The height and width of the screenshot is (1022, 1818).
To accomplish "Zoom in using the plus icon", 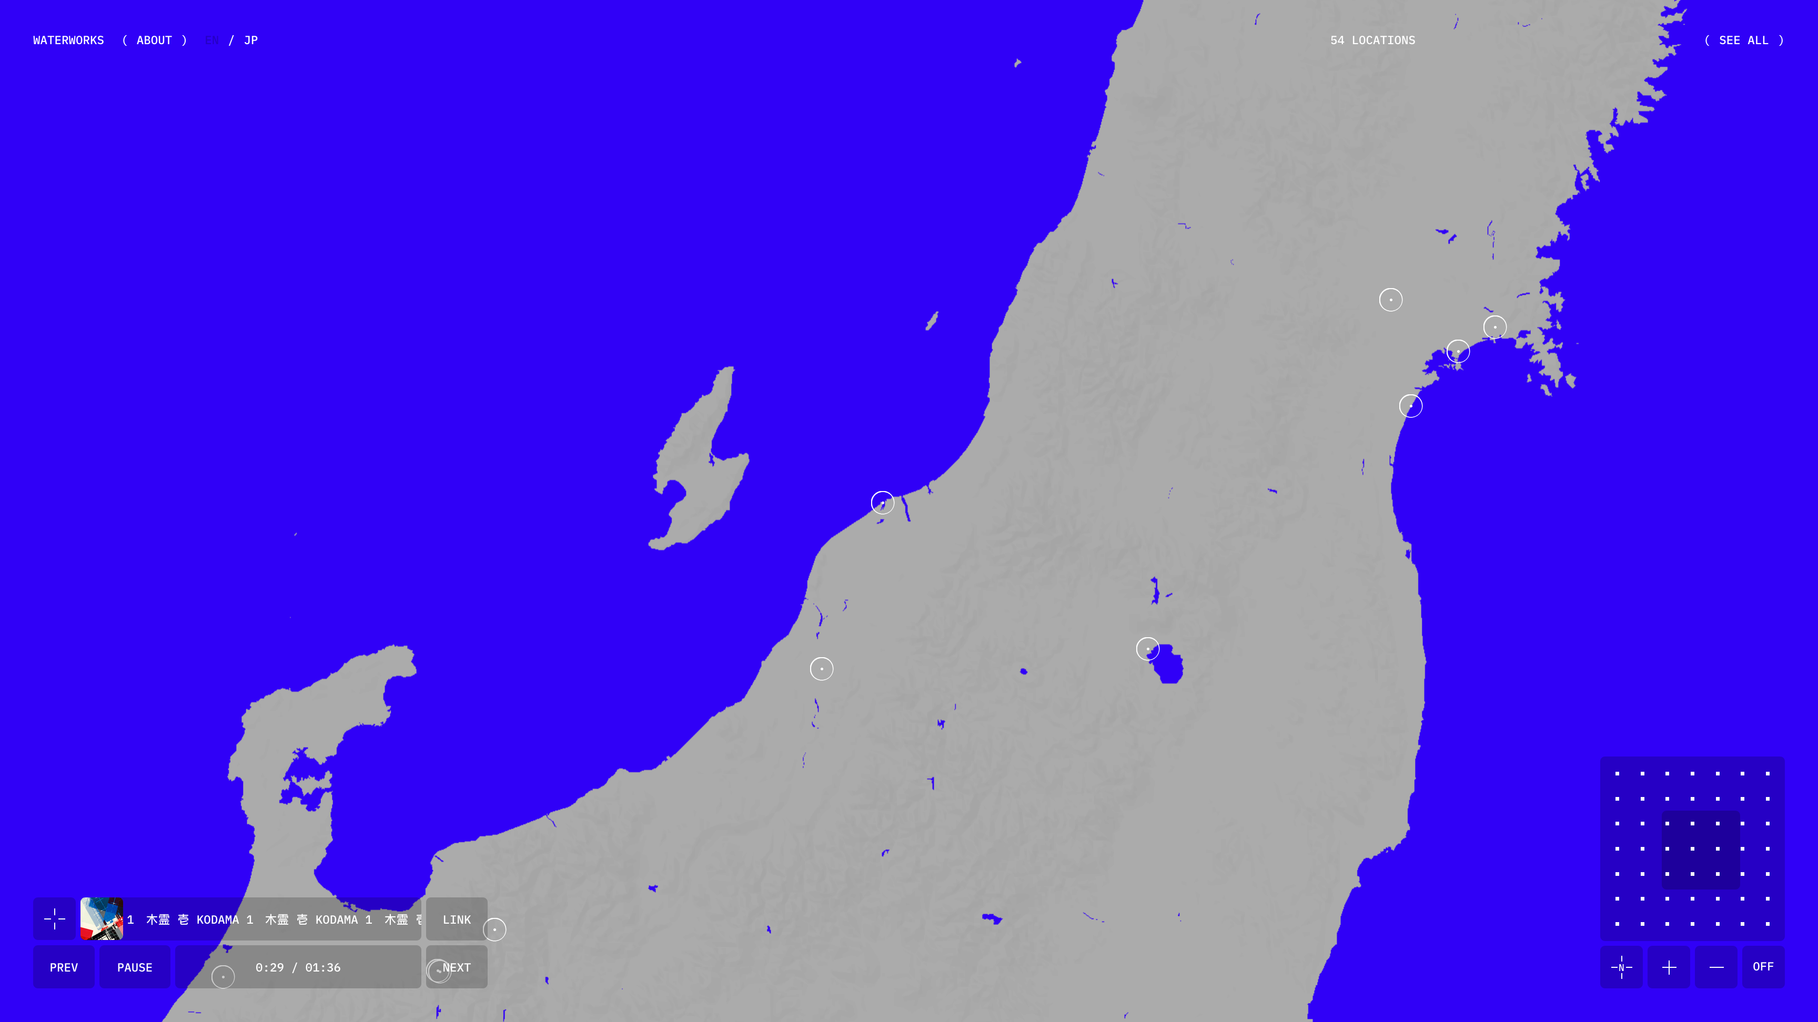I will pyautogui.click(x=1669, y=967).
